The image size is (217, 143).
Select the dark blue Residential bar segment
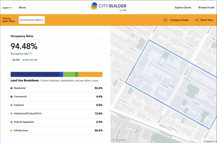(35, 74)
